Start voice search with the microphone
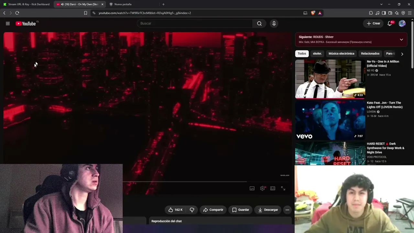Viewport: 414px width, 233px height. [x=274, y=23]
